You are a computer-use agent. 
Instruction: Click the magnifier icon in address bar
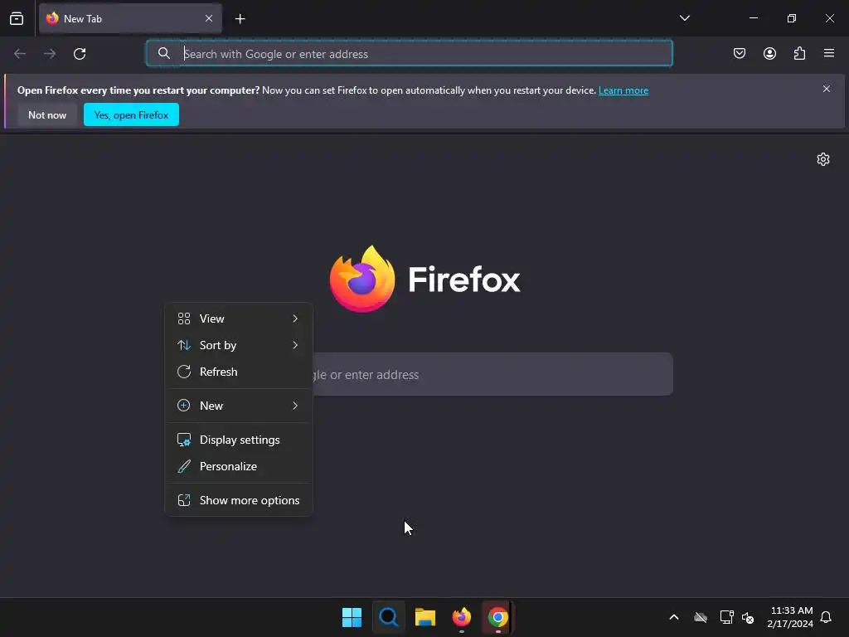[x=164, y=53]
